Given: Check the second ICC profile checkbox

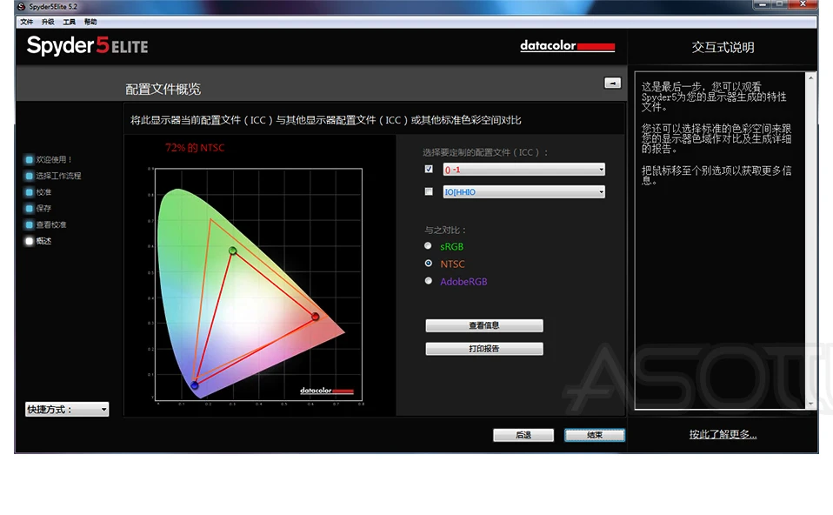Looking at the screenshot, I should tap(429, 191).
